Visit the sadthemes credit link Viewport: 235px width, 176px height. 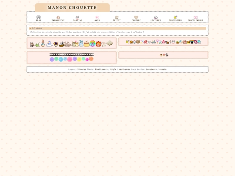124,69
